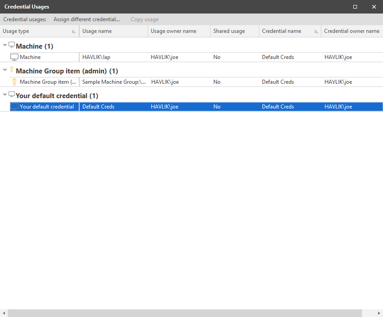This screenshot has width=383, height=317.
Task: Click the key icon in Machine Group item row
Action: click(14, 82)
